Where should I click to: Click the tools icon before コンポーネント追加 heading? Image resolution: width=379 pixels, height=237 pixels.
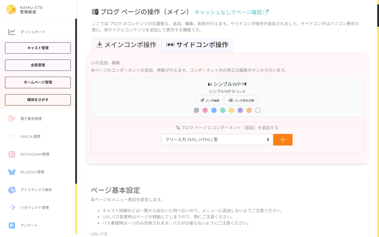coord(178,128)
